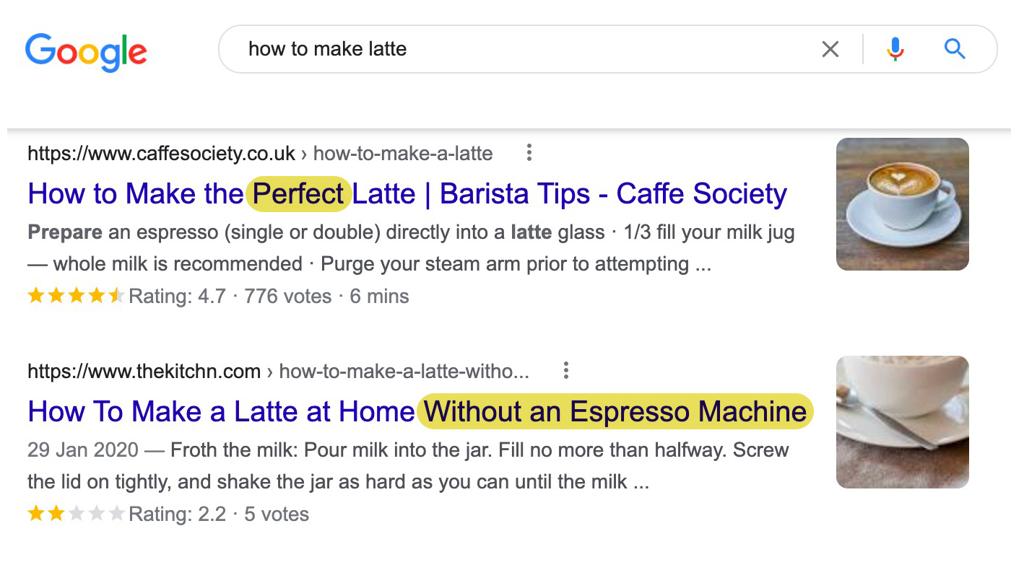Click the magnifying glass search icon
1011x570 pixels.
[x=955, y=49]
